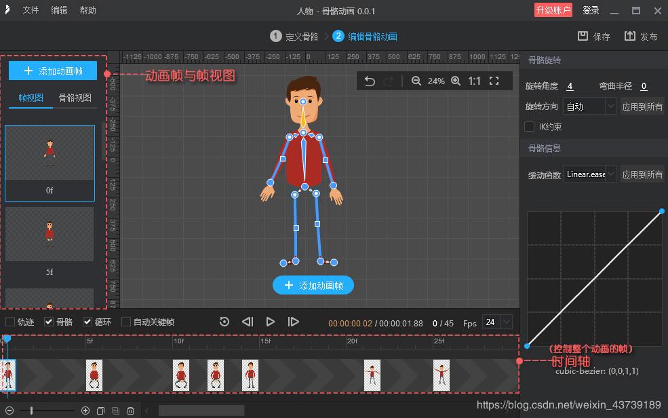Switch to the 骨骼视图 tab
The image size is (668, 418).
(74, 98)
